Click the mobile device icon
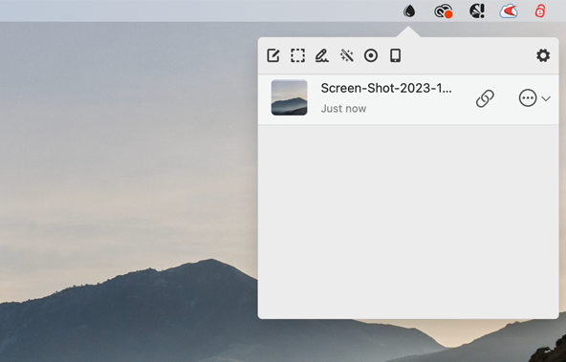Screen dimensions: 566x362 coord(395,56)
